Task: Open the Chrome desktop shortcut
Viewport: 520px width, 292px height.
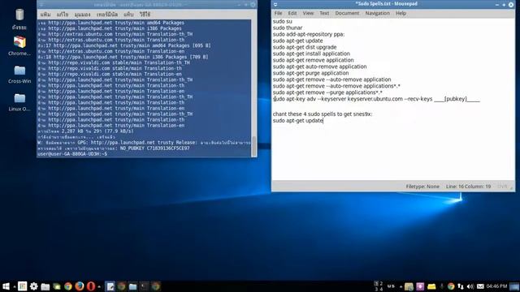Action: point(19,46)
